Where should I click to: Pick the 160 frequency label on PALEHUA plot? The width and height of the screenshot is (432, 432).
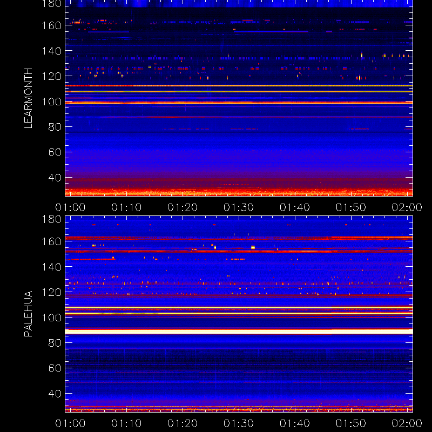[51, 241]
